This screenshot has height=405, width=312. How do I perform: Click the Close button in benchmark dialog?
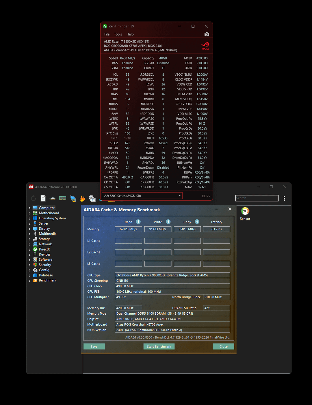coord(224,346)
